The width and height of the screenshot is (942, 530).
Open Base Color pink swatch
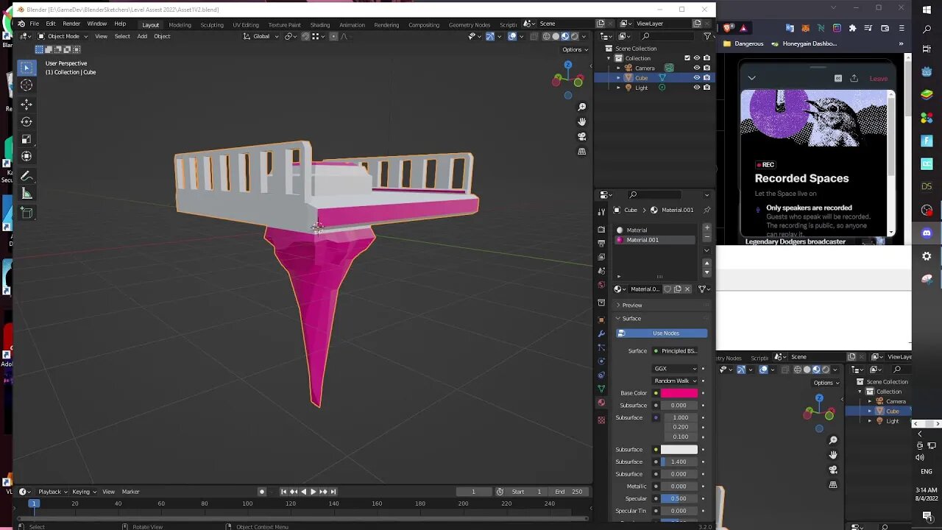coord(679,393)
